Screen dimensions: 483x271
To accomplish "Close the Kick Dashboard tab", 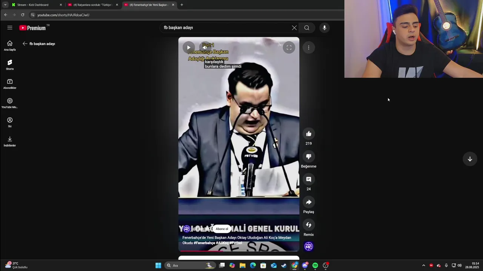I will (61, 5).
